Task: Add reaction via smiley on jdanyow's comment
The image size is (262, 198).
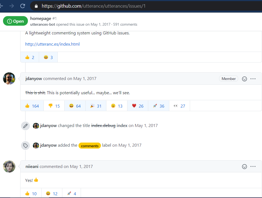Action: pos(244,79)
